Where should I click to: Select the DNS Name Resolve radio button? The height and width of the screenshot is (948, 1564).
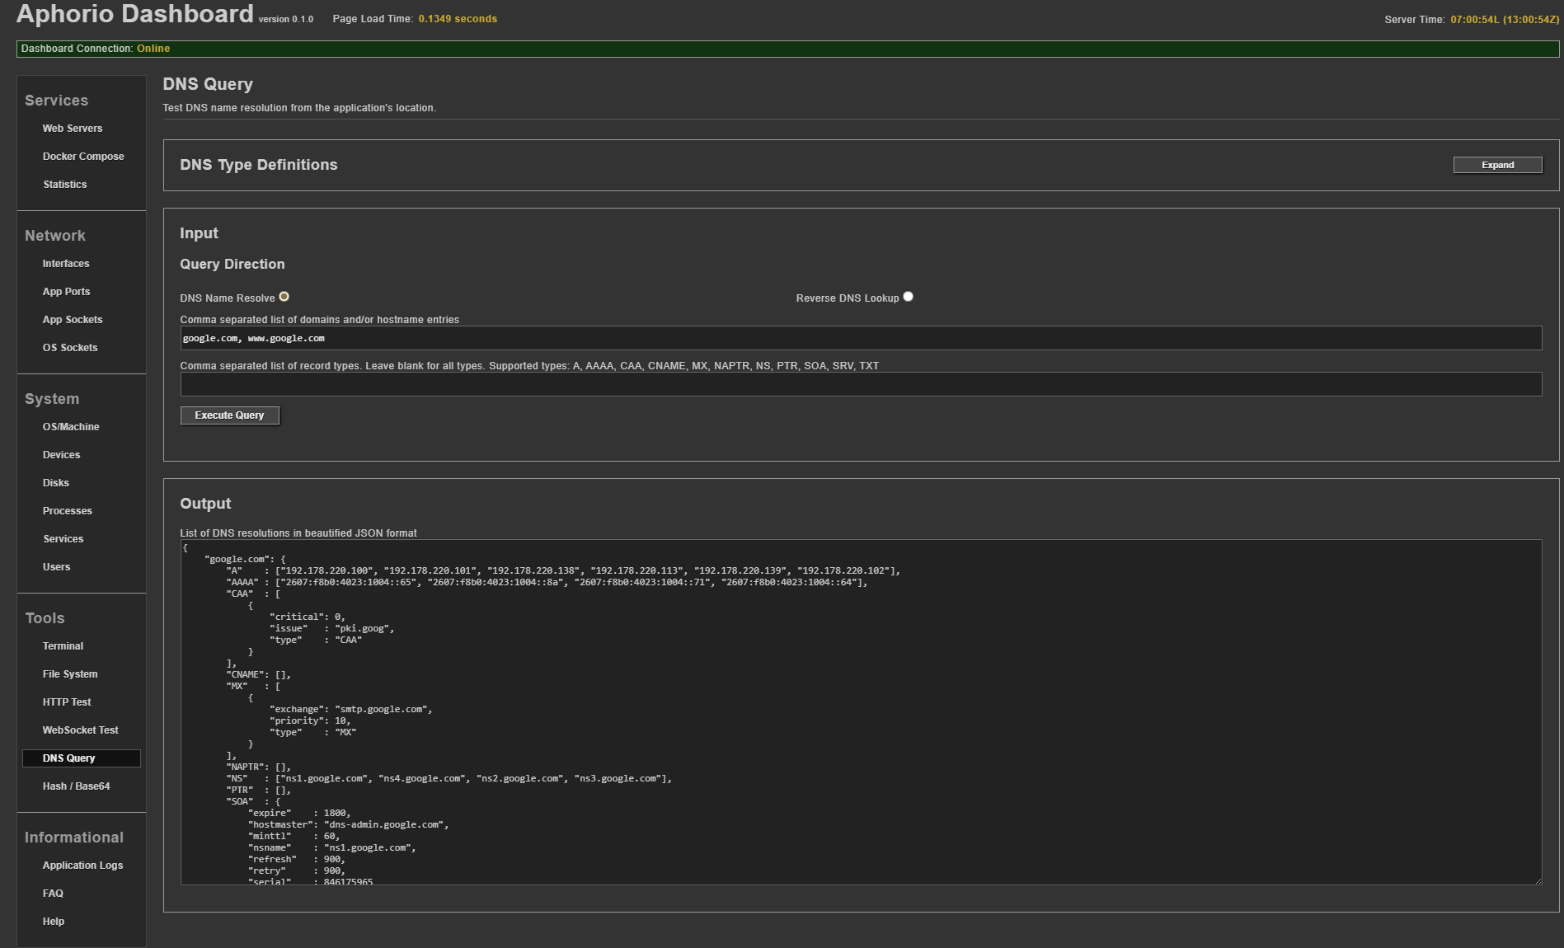click(284, 297)
